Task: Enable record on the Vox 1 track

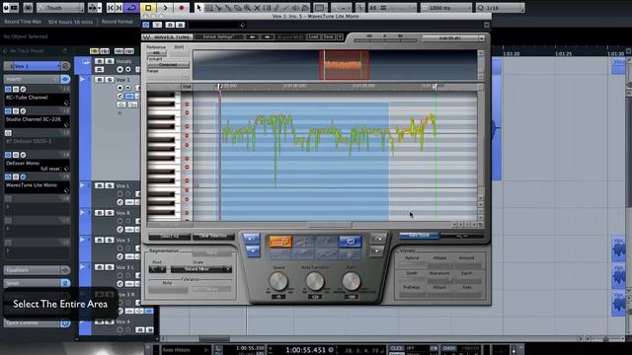Action: (x=119, y=88)
